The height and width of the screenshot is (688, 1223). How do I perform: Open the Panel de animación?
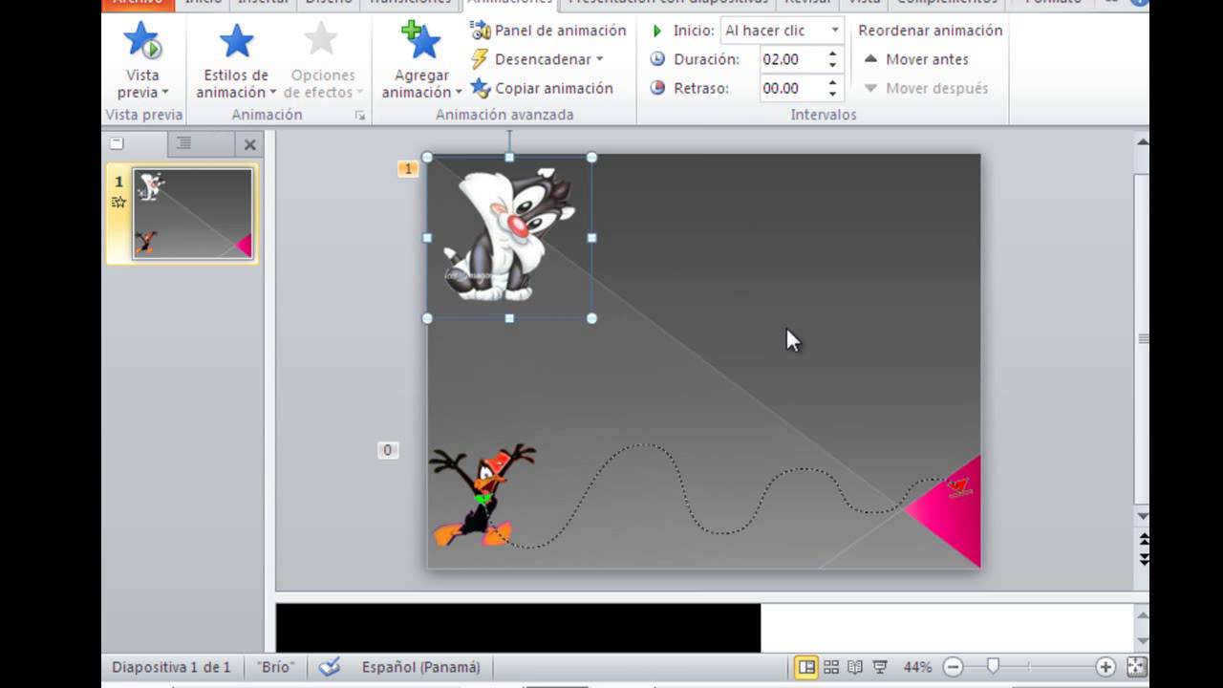coord(547,31)
